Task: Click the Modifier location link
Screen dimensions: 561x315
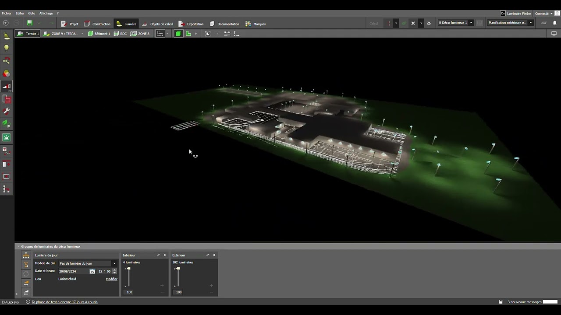Action: [x=112, y=279]
